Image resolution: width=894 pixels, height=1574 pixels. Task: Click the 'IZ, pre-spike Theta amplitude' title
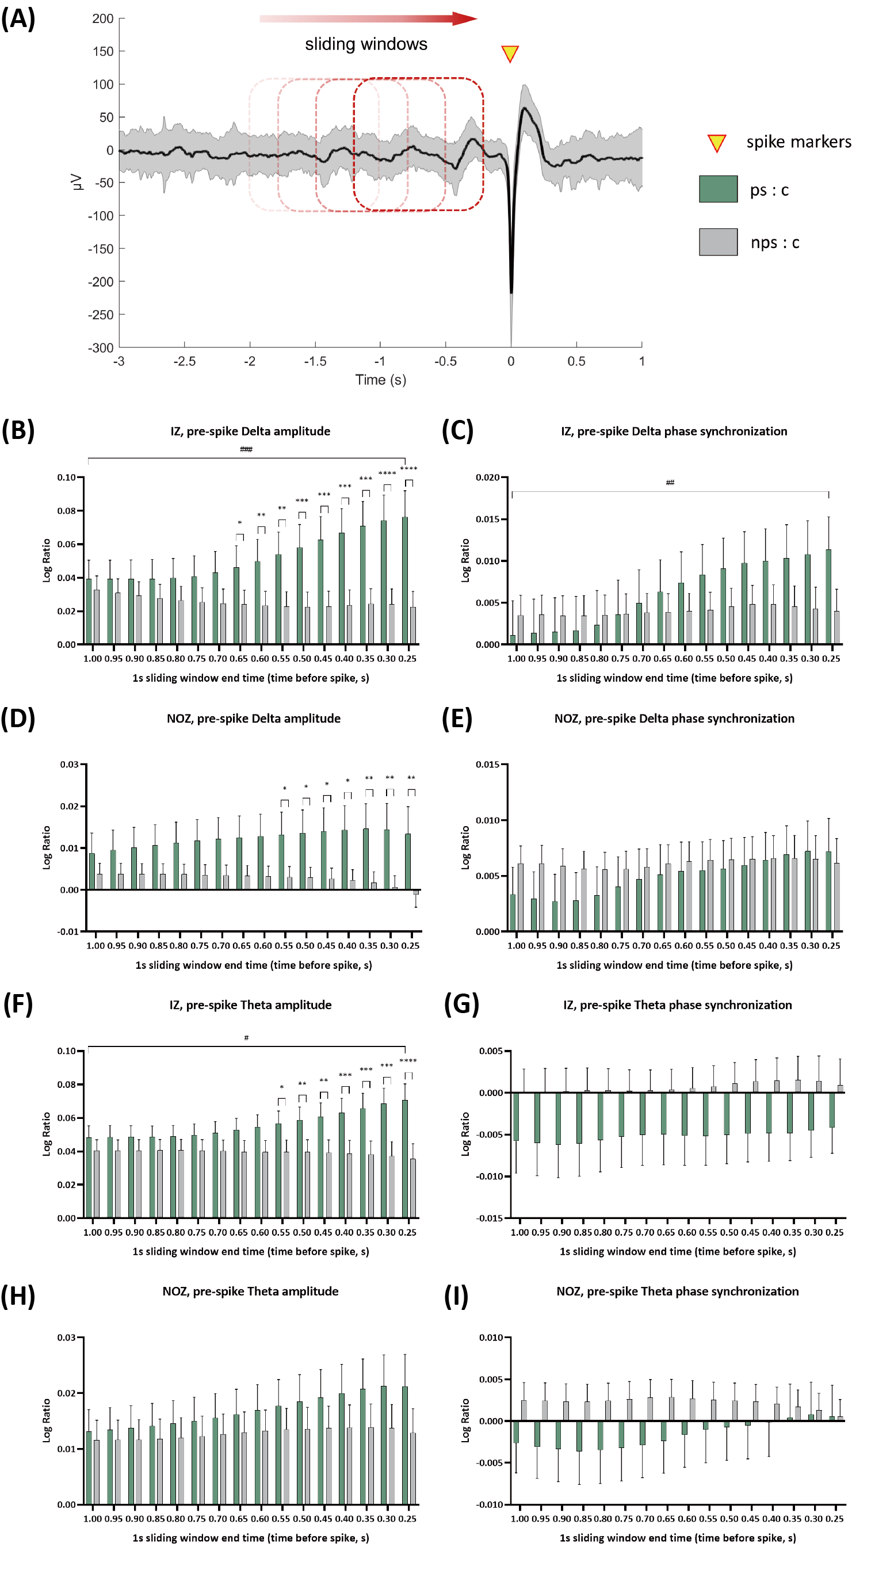pos(250,1005)
